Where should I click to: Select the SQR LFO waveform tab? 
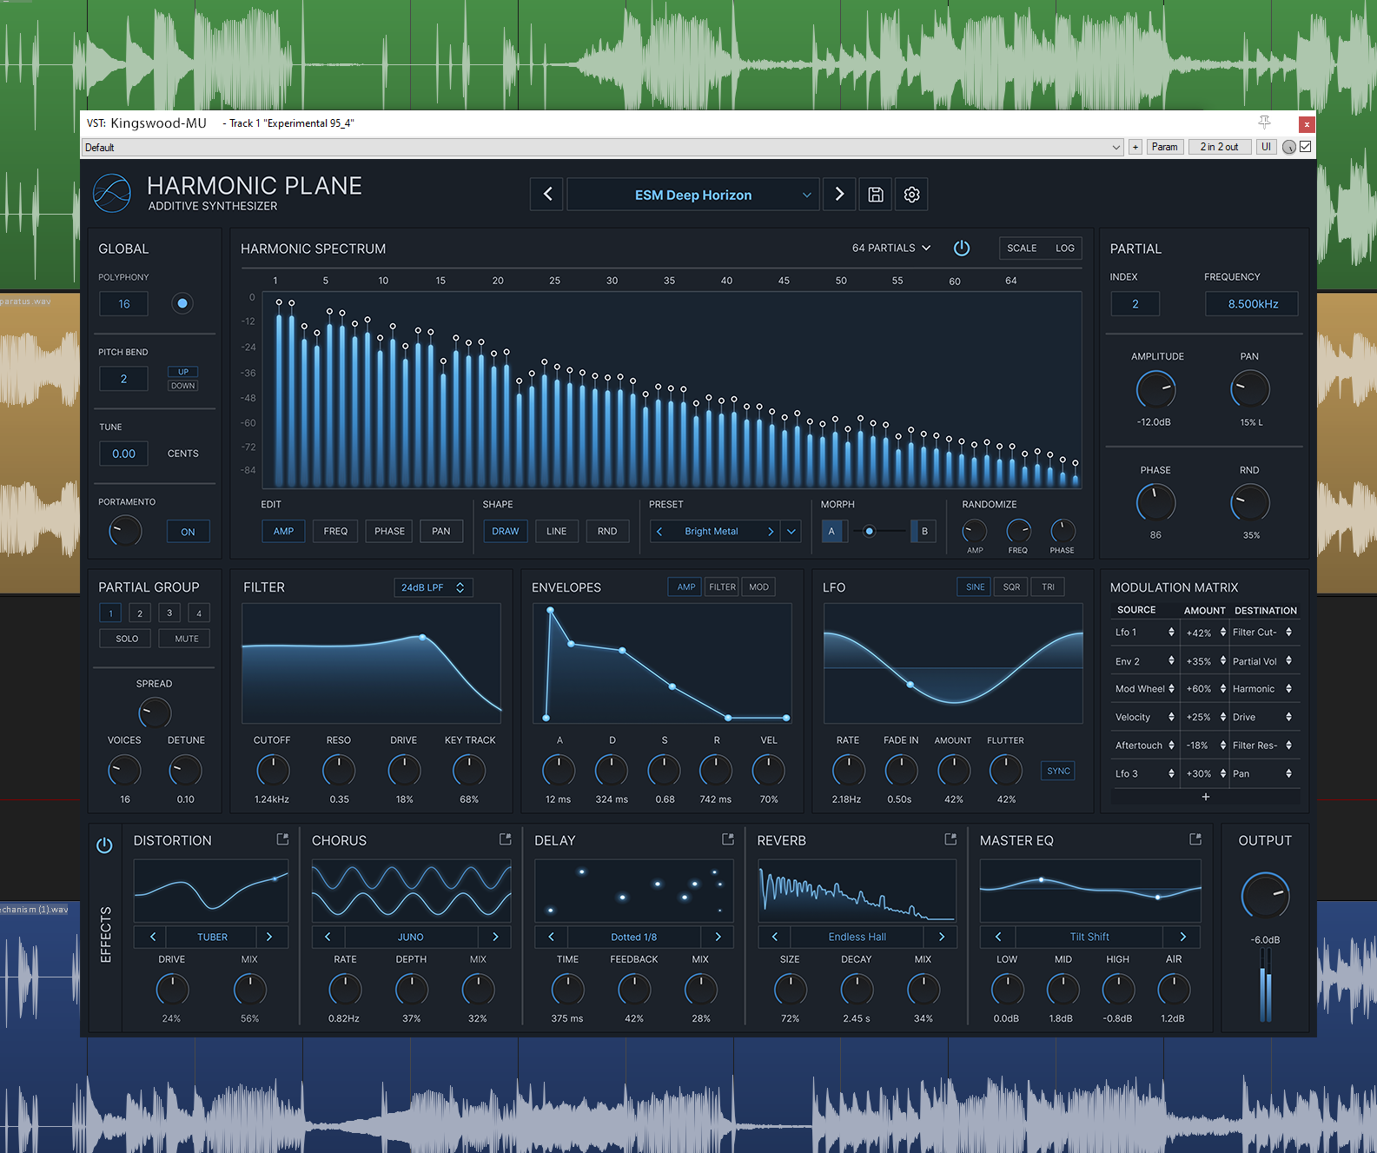click(1011, 587)
